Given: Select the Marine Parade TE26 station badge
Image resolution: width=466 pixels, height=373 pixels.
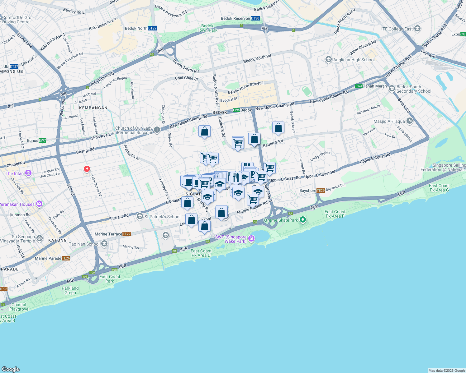Looking at the screenshot, I should (66, 258).
